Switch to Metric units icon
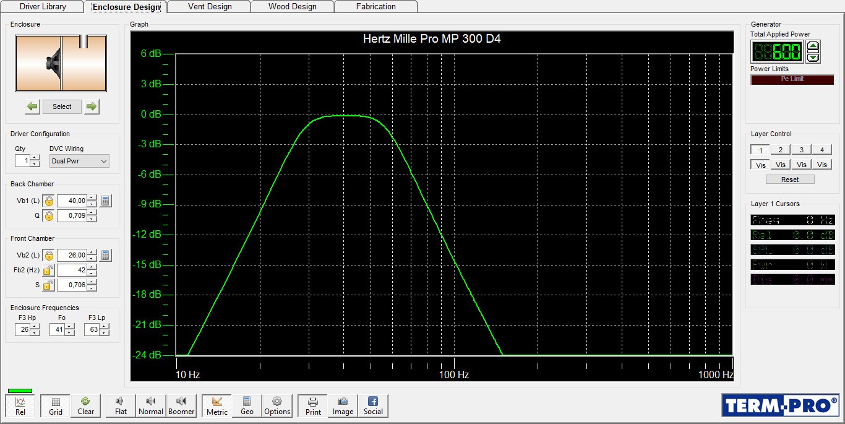Viewport: 845px width, 424px height. 217,406
